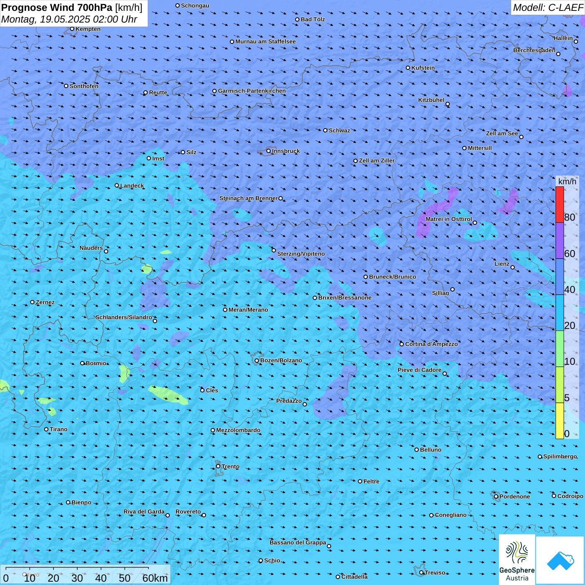The image size is (585, 585).
Task: Click the 'Mittersill' label
Action: click(480, 148)
